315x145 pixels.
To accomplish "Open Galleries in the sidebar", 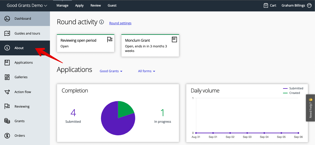I will (x=25, y=77).
